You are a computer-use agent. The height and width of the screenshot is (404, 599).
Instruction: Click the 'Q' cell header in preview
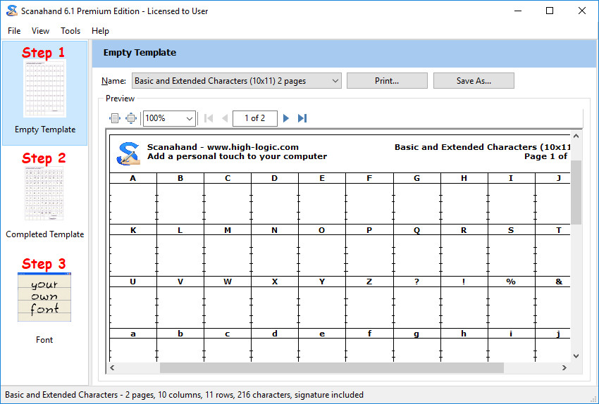click(416, 230)
